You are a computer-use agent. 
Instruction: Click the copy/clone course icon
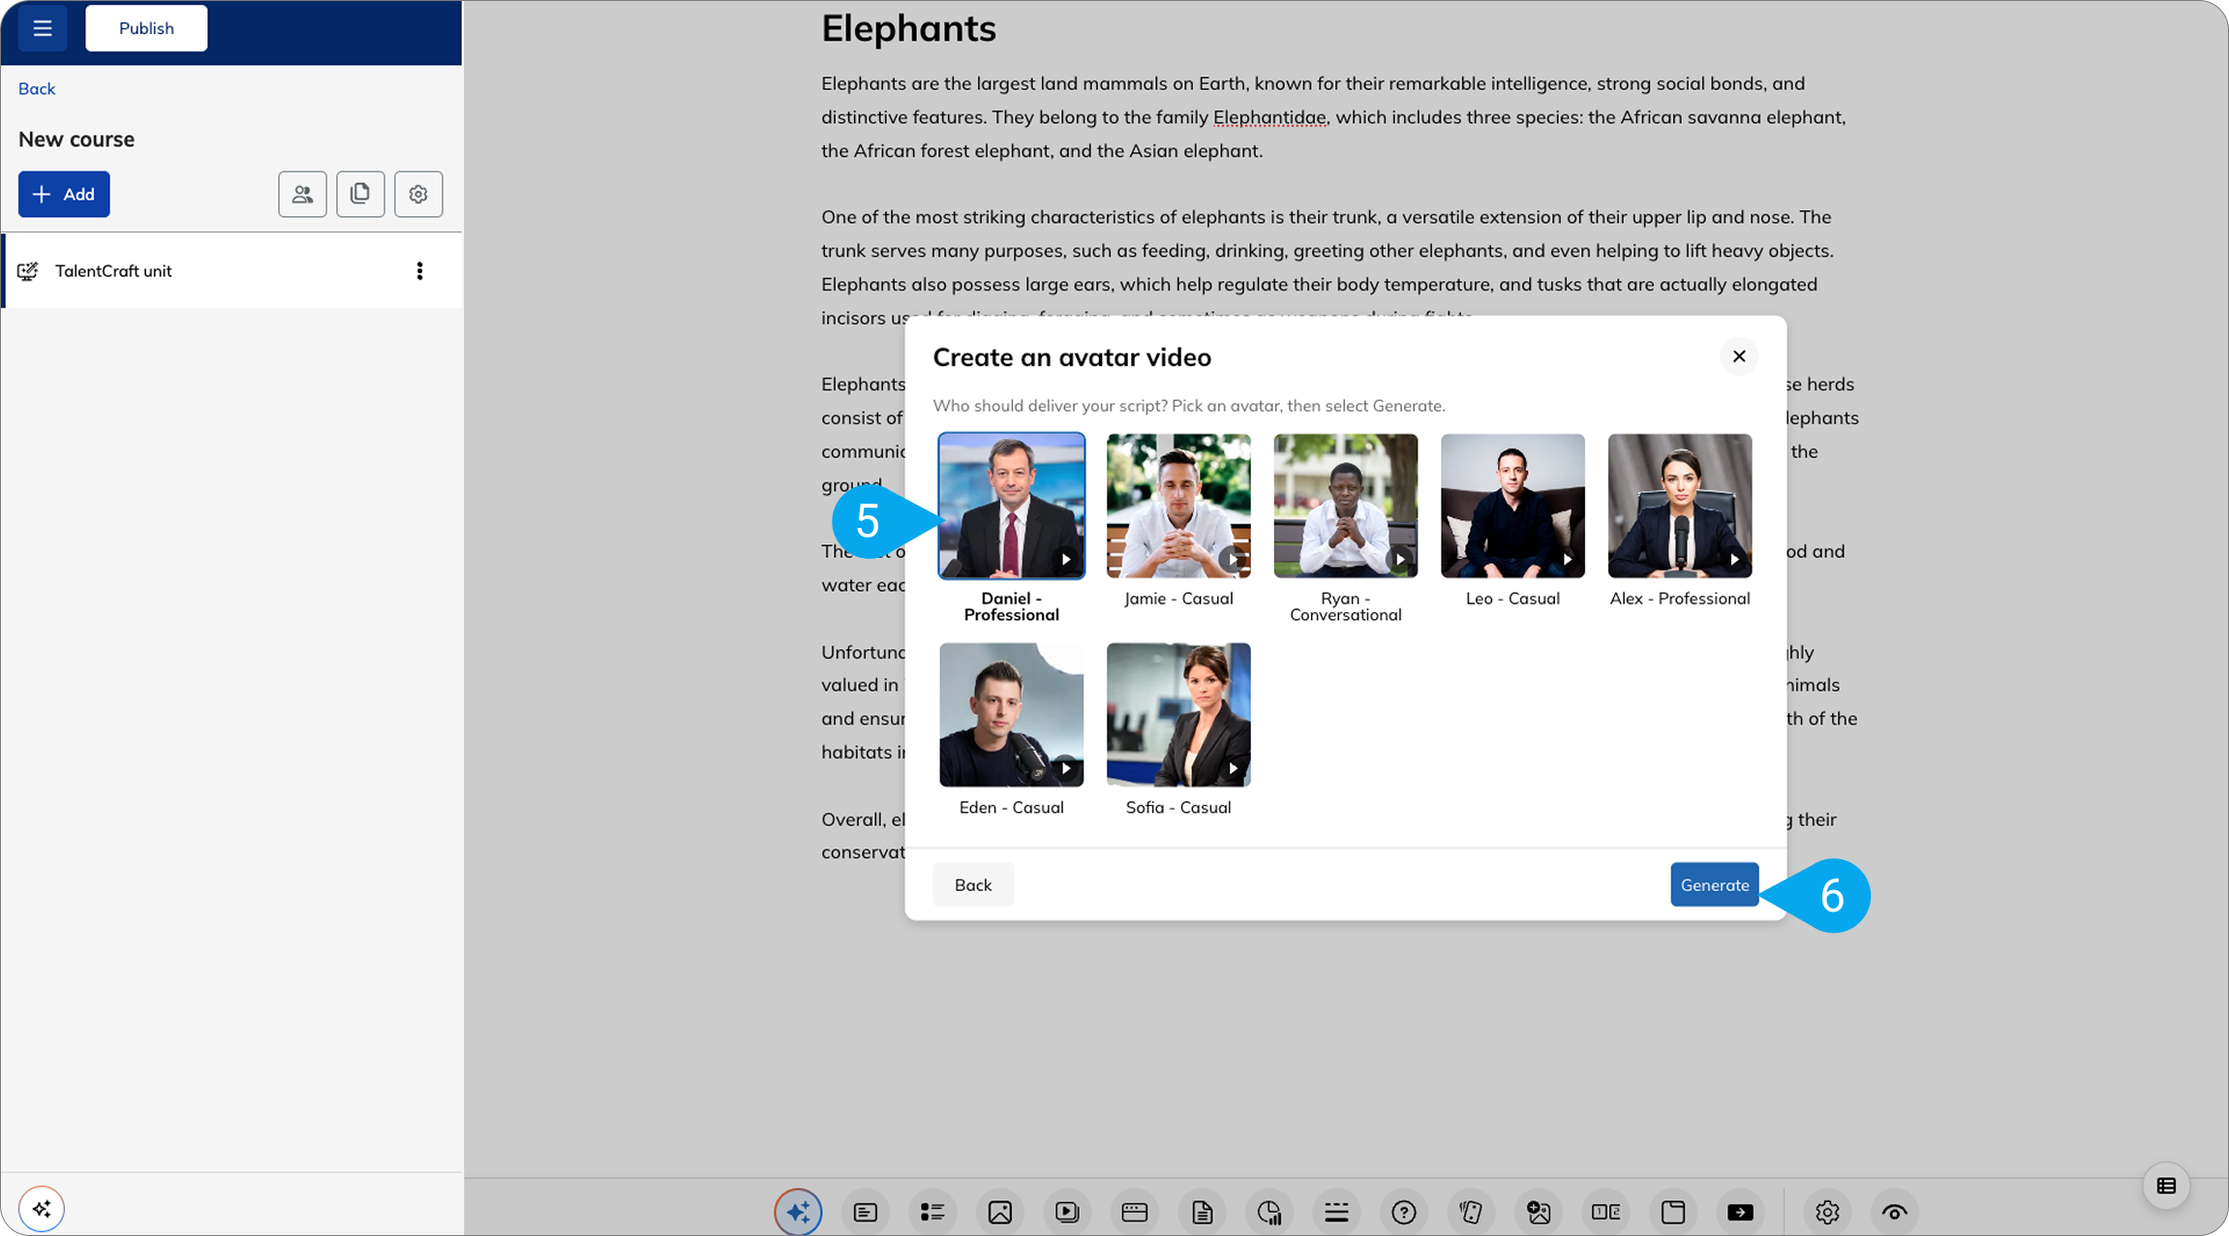click(360, 194)
